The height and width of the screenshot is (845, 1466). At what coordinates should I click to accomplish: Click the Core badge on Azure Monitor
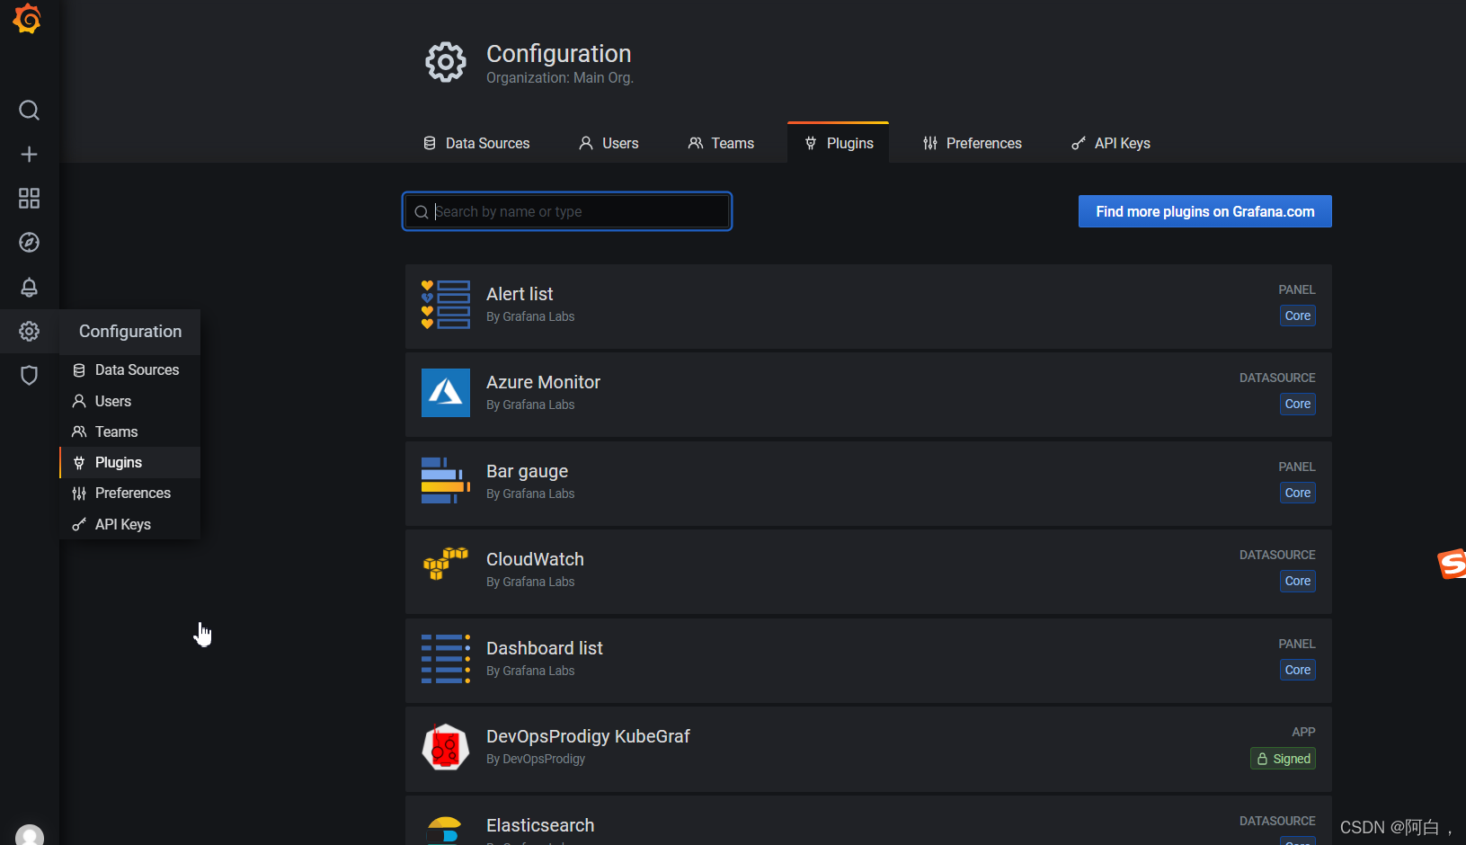(x=1297, y=404)
